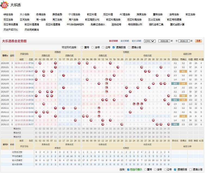Viewport: 205px width, 173px height.
Task: Go to 后区走势 chart
Action: (x=8, y=20)
